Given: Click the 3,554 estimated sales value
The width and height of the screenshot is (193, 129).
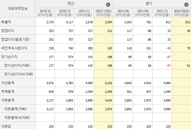Looking at the screenshot, I should (108, 22).
